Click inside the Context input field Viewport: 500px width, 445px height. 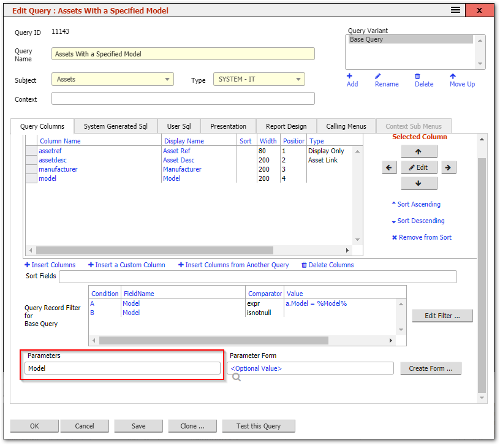184,99
